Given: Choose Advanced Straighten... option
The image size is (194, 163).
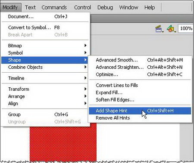Looking at the screenshot, I should point(140,67).
